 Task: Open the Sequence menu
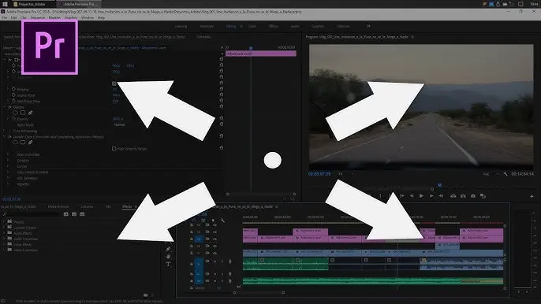click(37, 17)
